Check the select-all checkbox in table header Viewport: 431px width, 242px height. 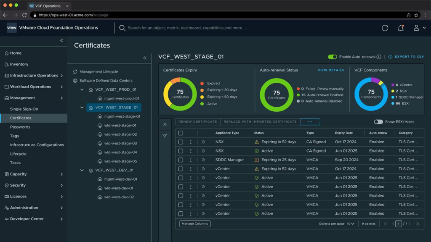click(x=181, y=133)
